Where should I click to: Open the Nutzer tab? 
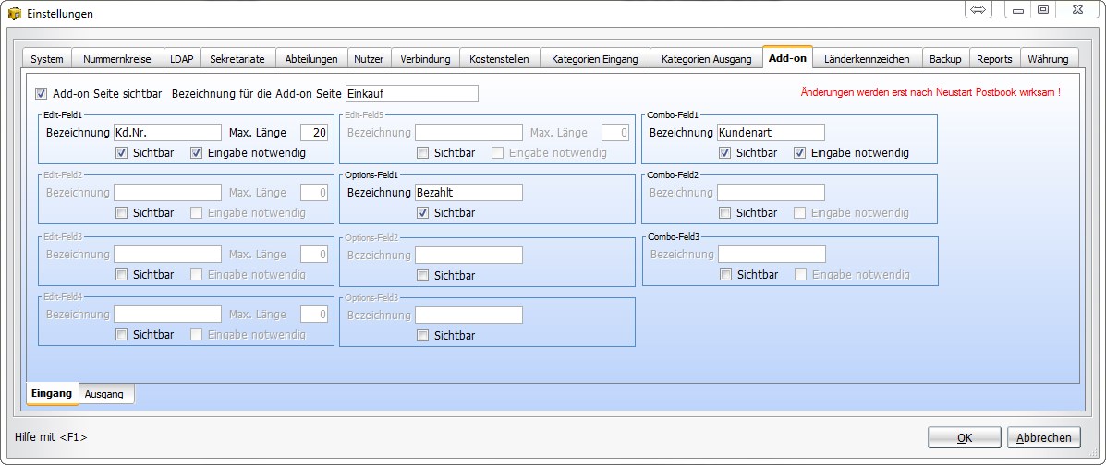click(369, 59)
